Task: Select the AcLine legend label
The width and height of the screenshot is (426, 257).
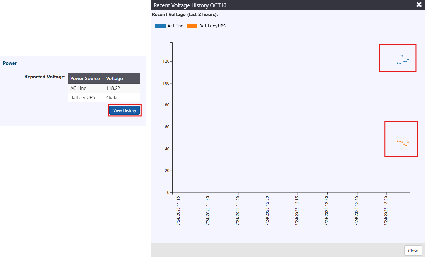Action: pyautogui.click(x=175, y=26)
